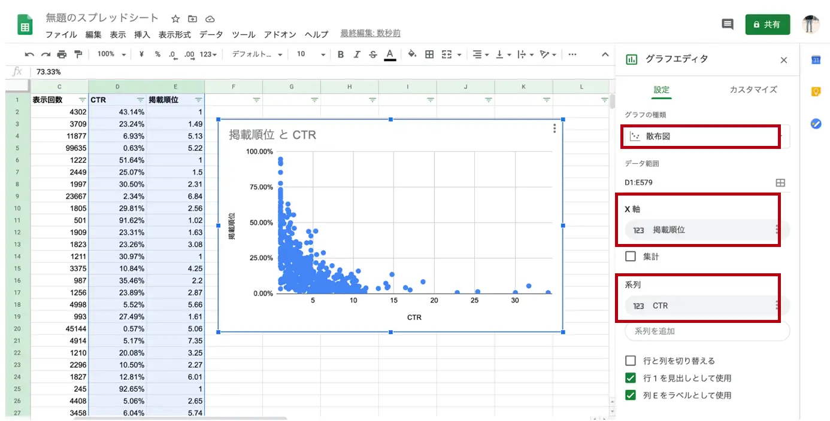Open the font family dropdown
Image resolution: width=830 pixels, height=421 pixels.
[257, 54]
